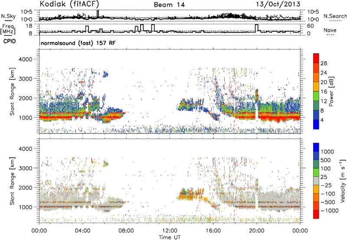Click the 'Velocity [m s⁻¹]' colorbar title
347x240 pixels.
(x=343, y=181)
